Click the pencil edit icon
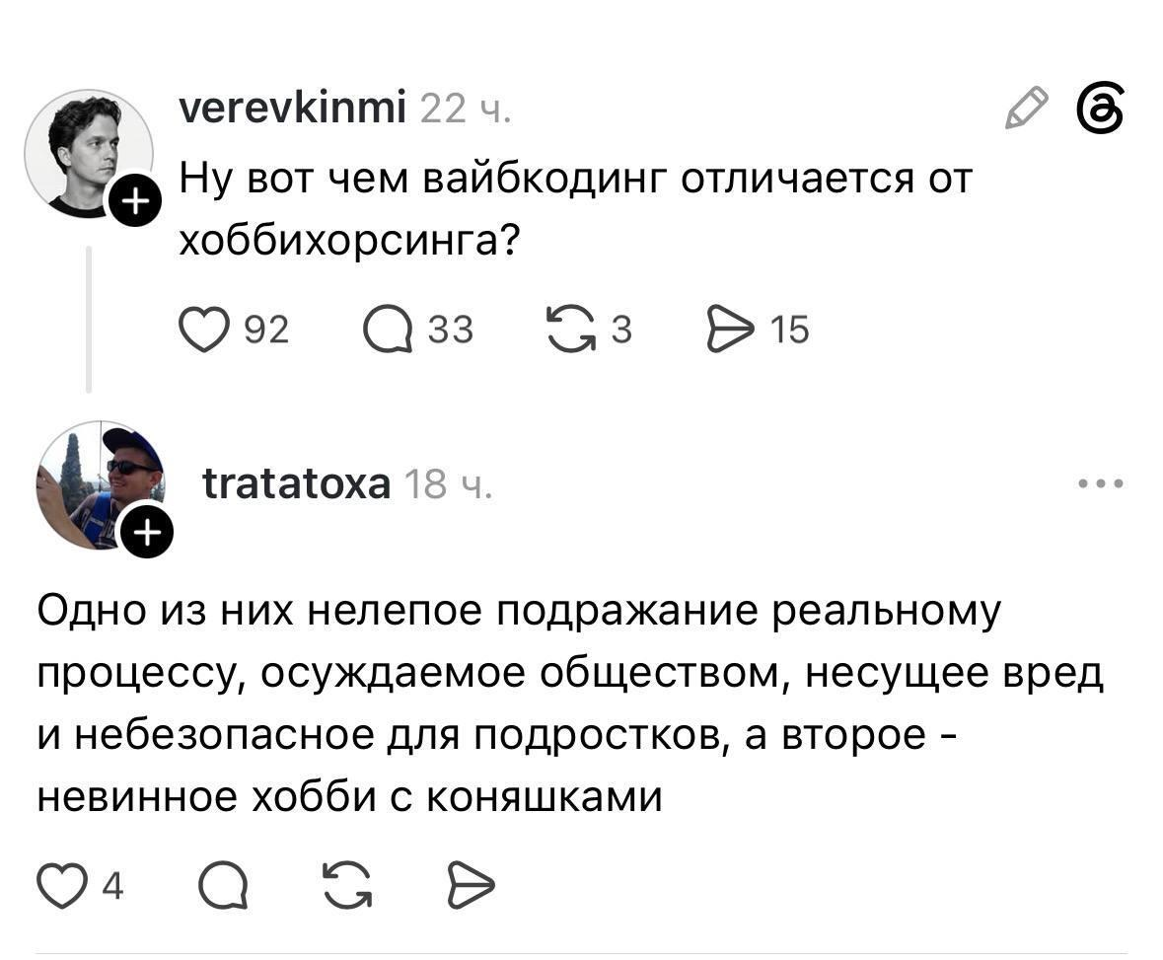The width and height of the screenshot is (1163, 960). point(1027,109)
